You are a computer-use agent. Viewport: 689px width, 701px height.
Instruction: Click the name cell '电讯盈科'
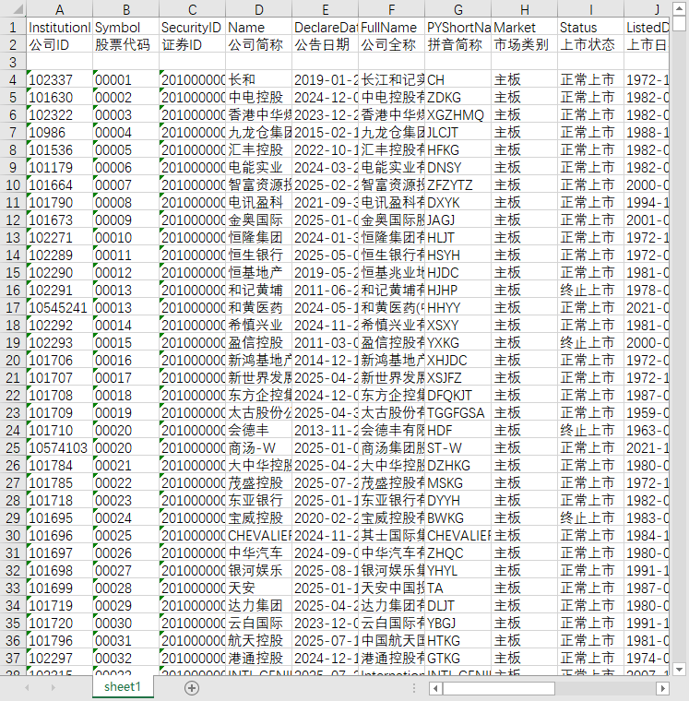[x=259, y=203]
